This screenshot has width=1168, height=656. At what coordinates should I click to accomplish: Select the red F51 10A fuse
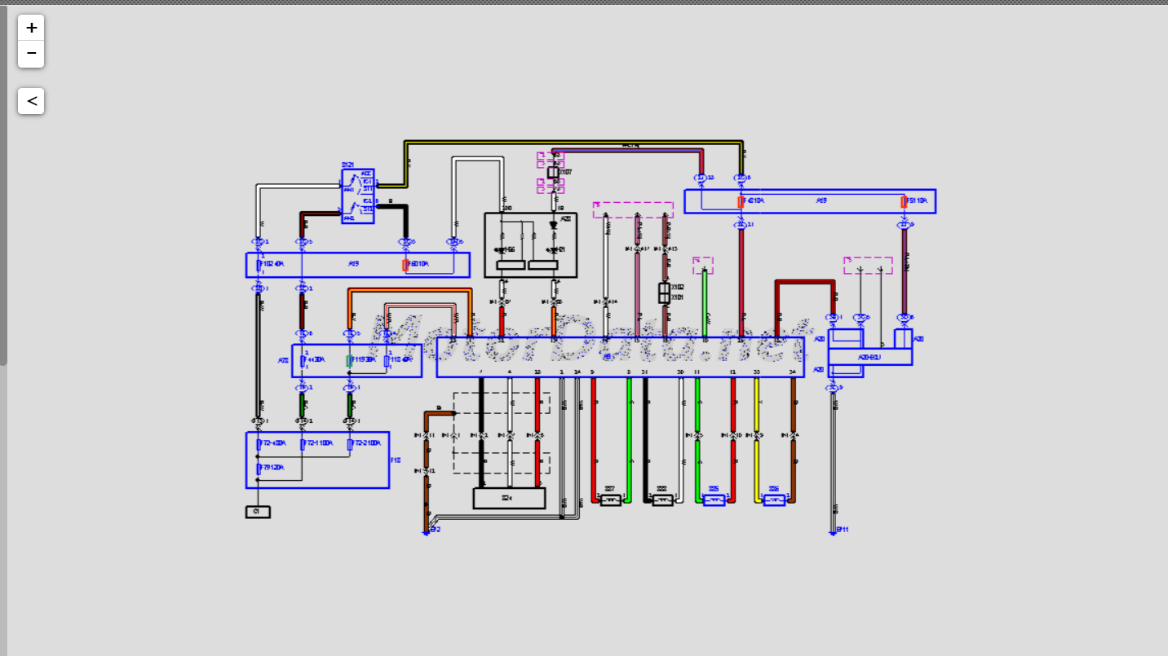904,201
